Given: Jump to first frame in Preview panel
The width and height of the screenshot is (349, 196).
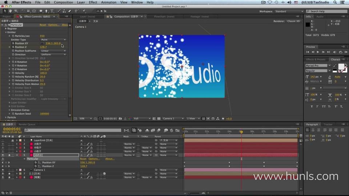Looking at the screenshot, I should [x=308, y=52].
